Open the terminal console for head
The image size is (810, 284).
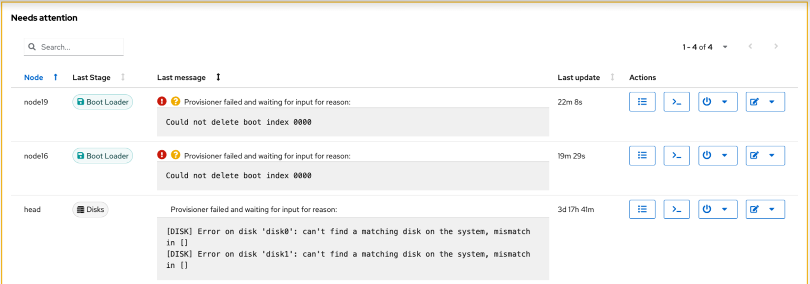[677, 209]
